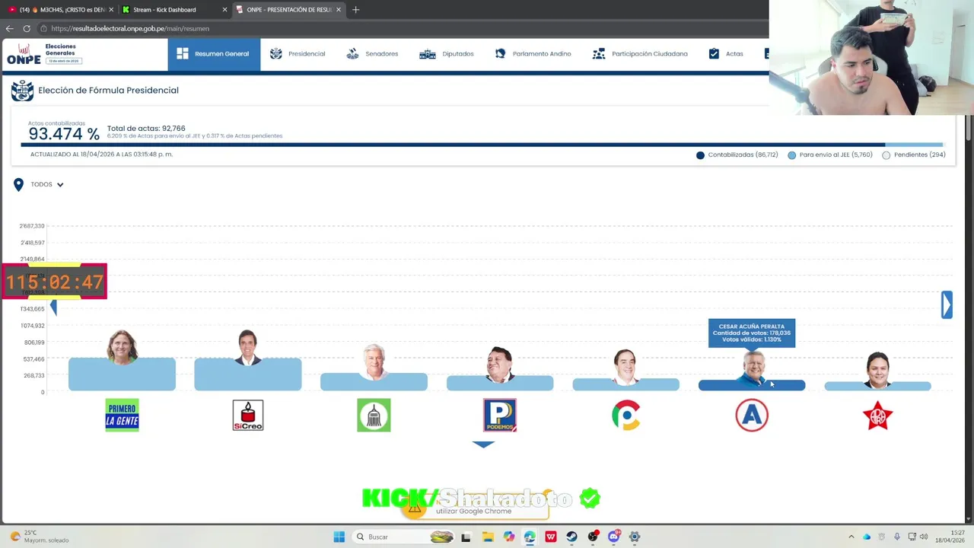Click the Contabilizadas legend dot
This screenshot has height=548, width=974.
(x=700, y=155)
